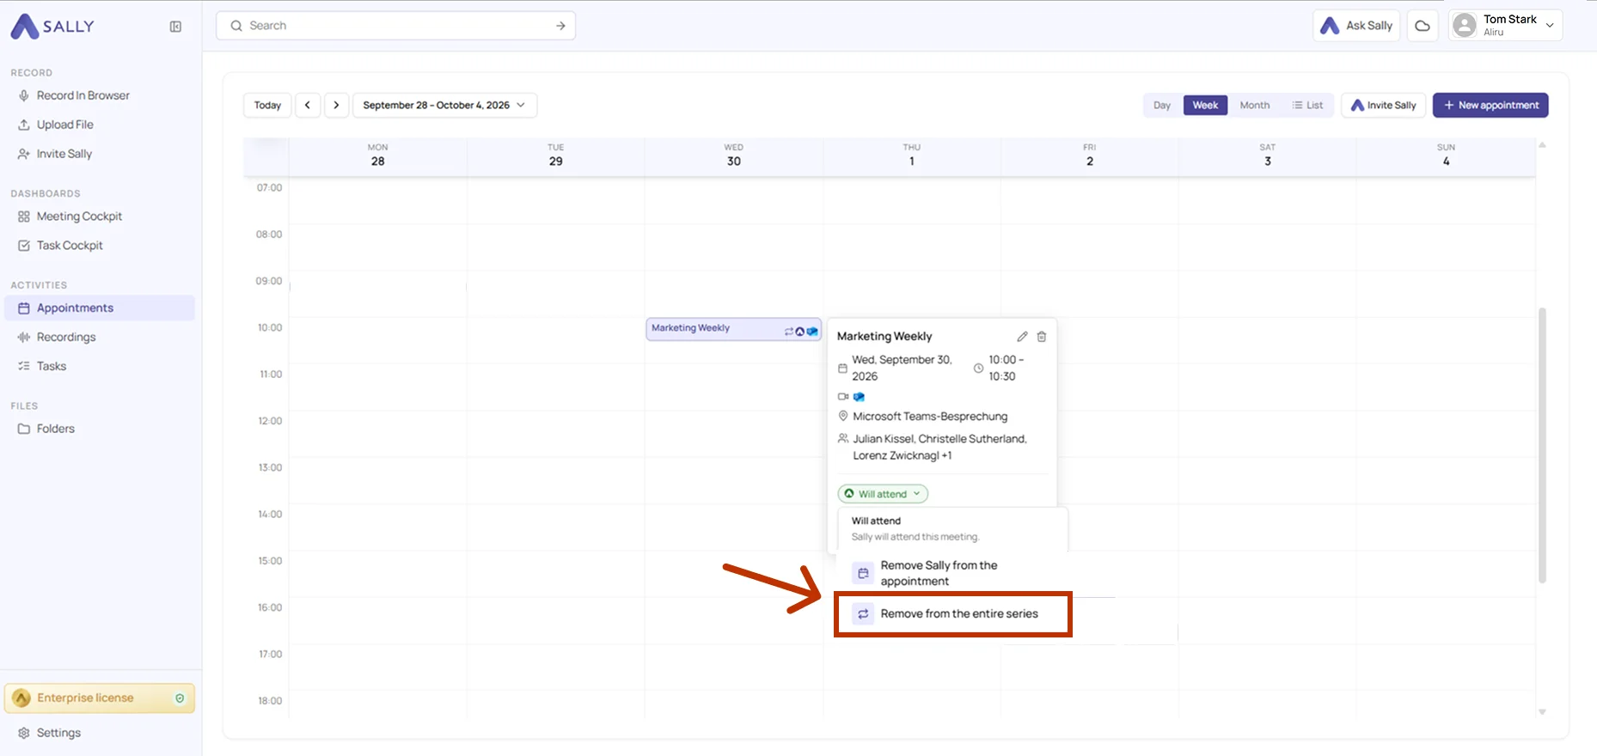Click the Ask Sally button
Screen dimensions: 1597x756
click(x=1356, y=26)
